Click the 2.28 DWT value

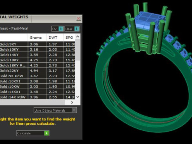53,55
